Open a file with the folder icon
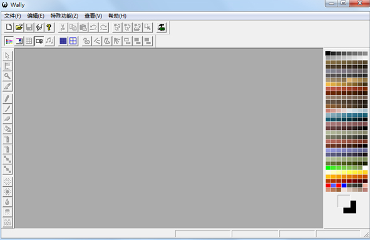 (19, 27)
